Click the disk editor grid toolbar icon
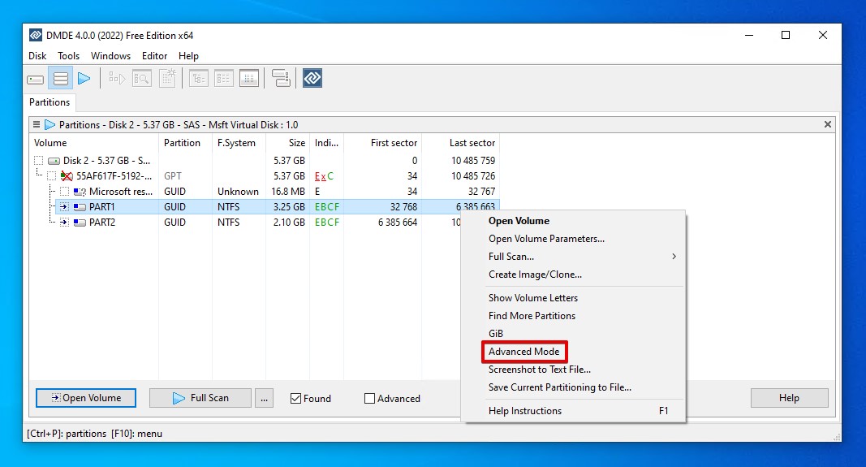This screenshot has height=467, width=866. (x=249, y=79)
